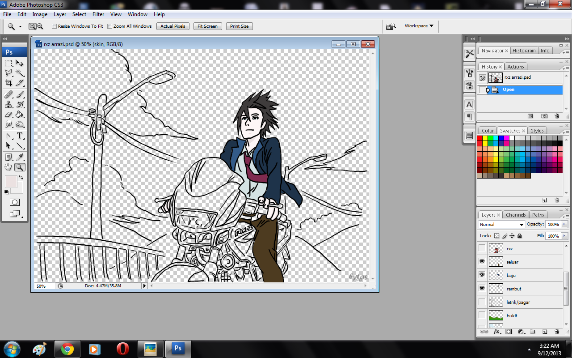Reset default foreground and background colors

point(6,192)
